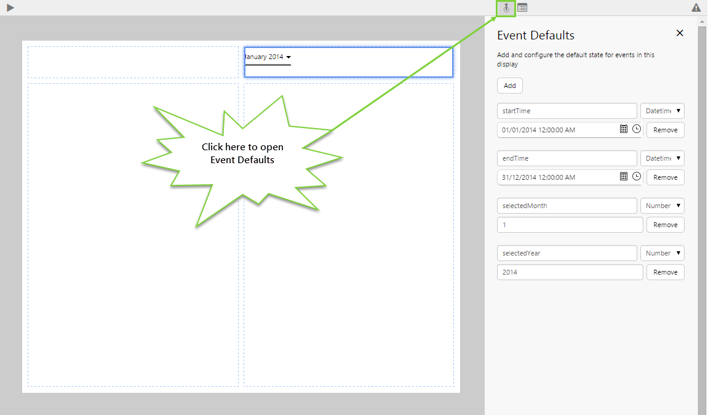Open clock time picker for startTime
708x415 pixels.
(x=636, y=129)
